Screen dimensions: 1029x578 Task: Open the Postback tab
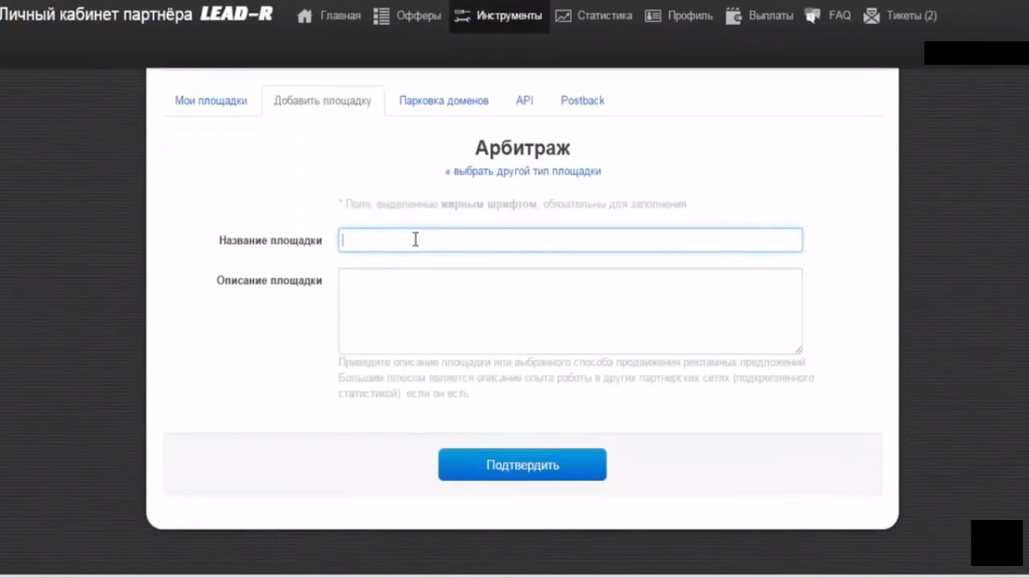(582, 100)
